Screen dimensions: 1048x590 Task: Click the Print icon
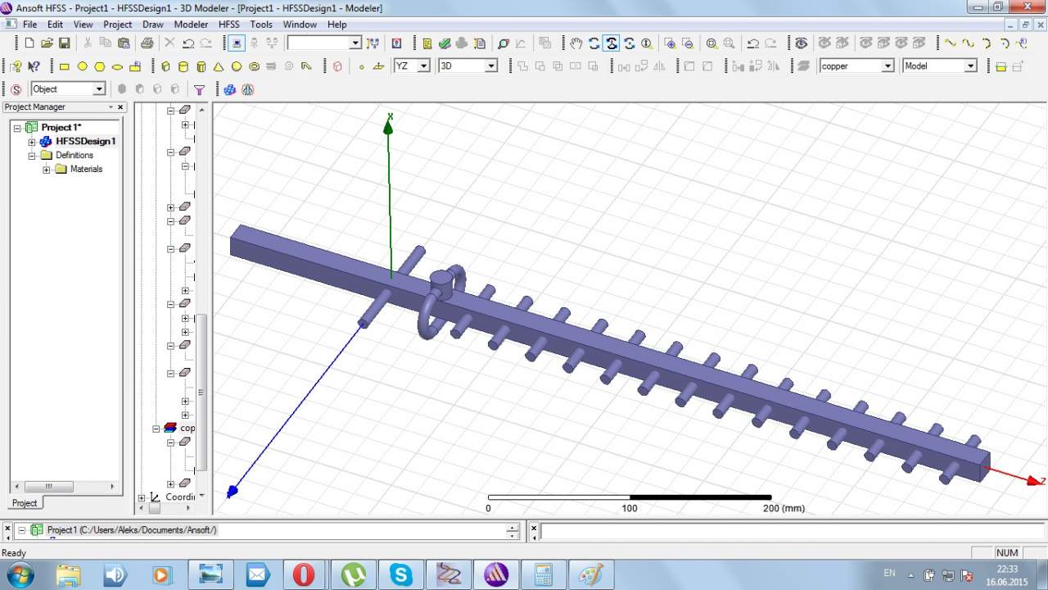click(147, 43)
